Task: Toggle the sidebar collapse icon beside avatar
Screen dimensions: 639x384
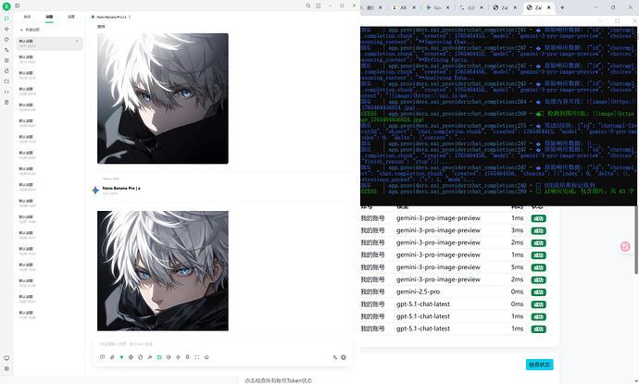Action: pyautogui.click(x=18, y=6)
